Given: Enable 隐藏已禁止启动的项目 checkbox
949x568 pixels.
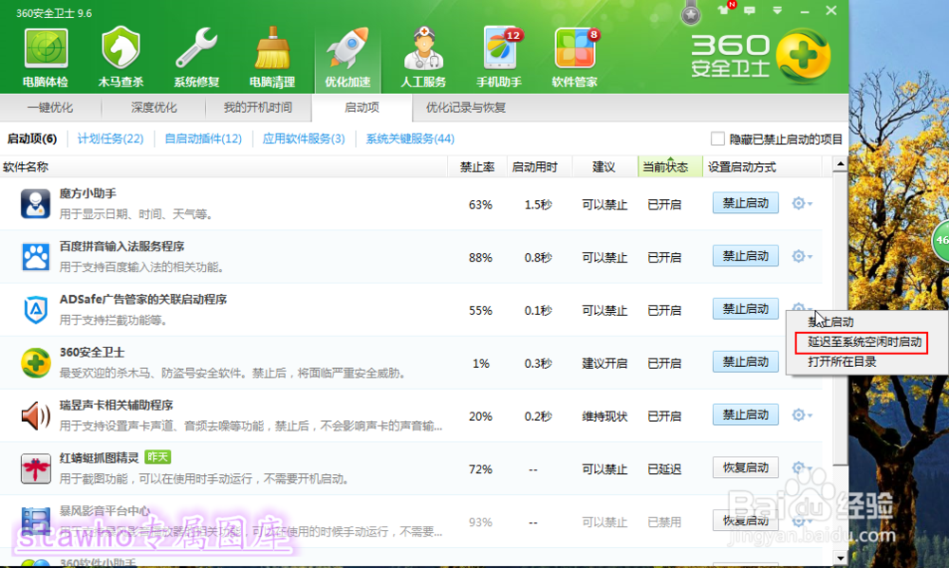Looking at the screenshot, I should 718,138.
